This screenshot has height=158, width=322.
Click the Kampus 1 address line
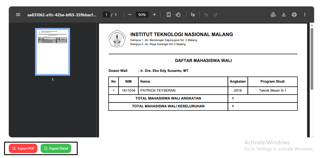(164, 40)
